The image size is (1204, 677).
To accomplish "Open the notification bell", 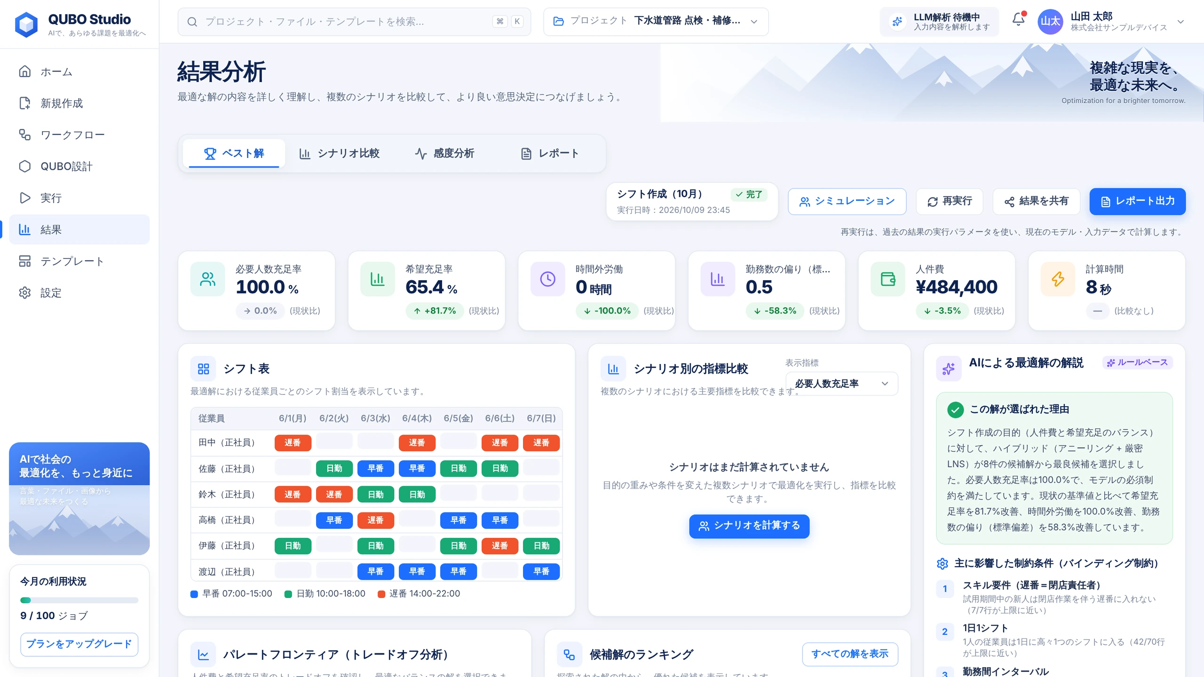I will coord(1018,20).
